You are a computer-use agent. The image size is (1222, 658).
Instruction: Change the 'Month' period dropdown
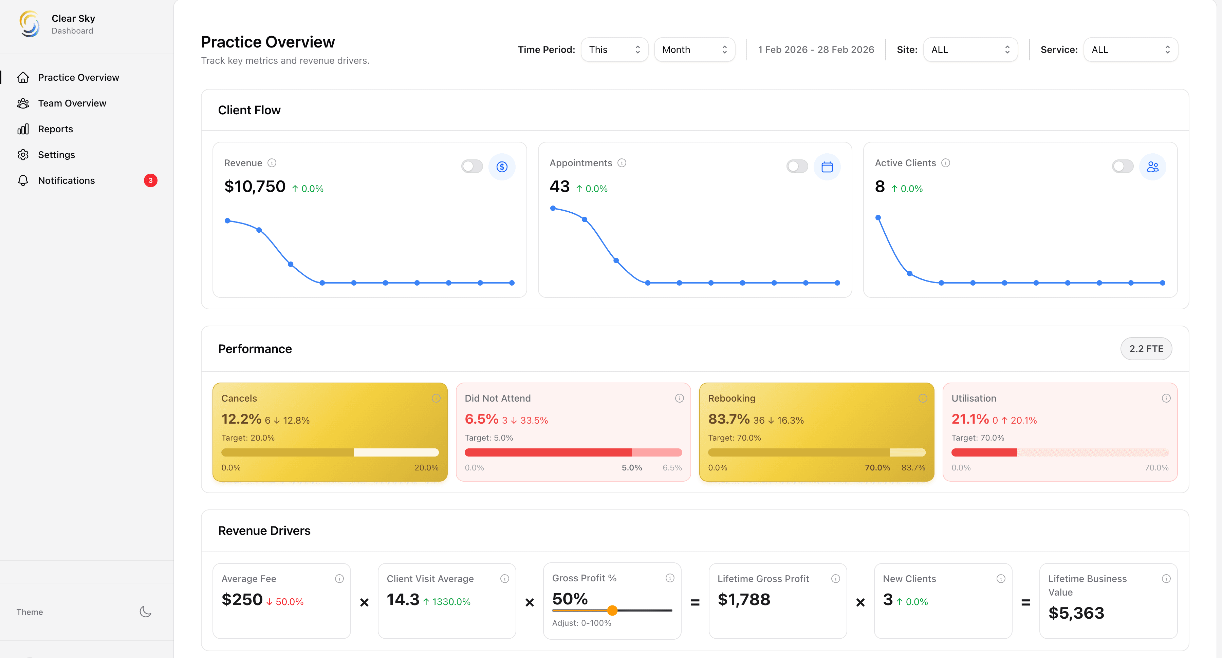coord(694,49)
